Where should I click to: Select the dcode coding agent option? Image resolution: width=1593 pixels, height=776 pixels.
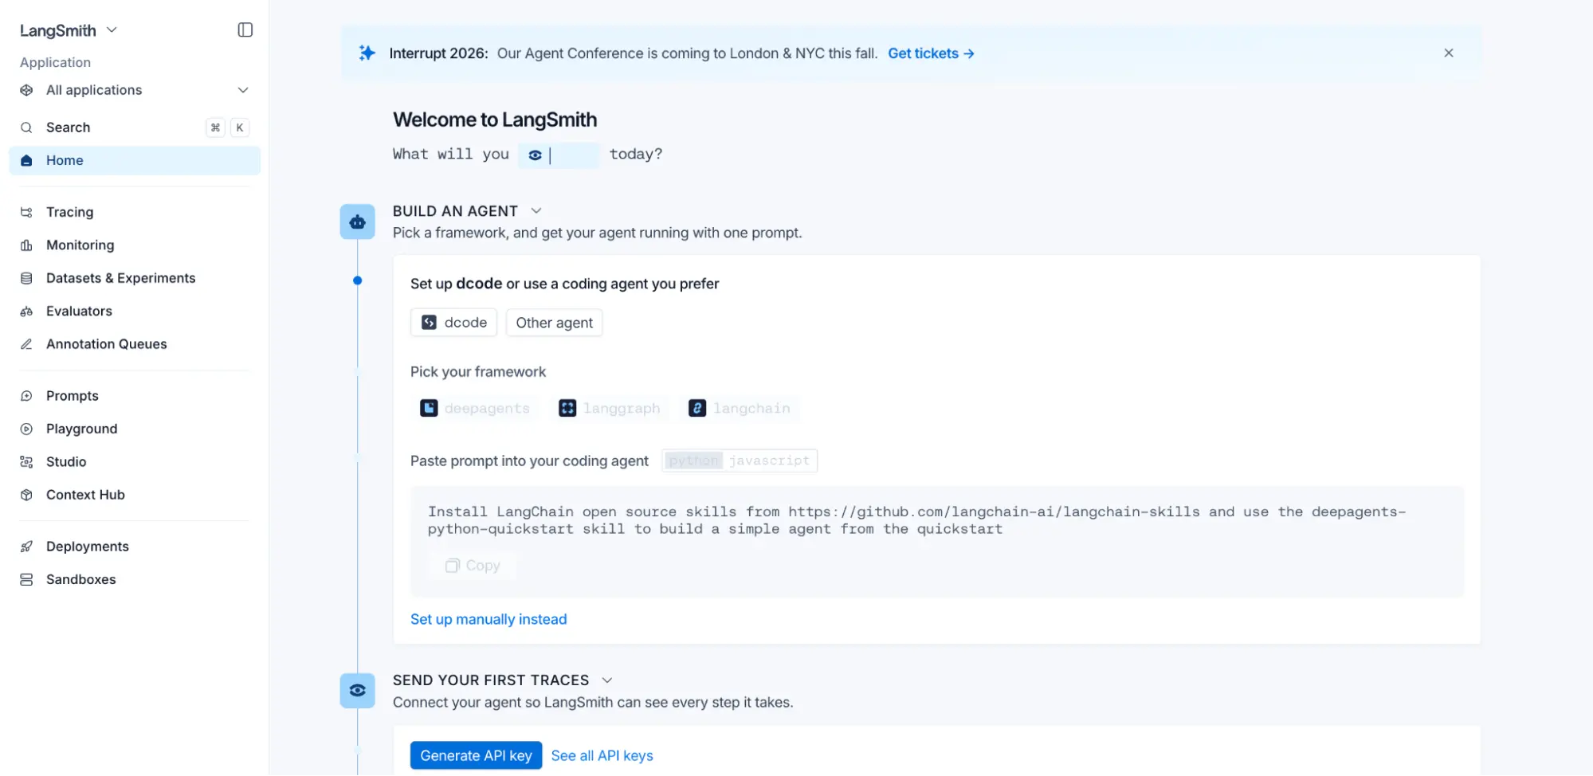[x=454, y=323]
